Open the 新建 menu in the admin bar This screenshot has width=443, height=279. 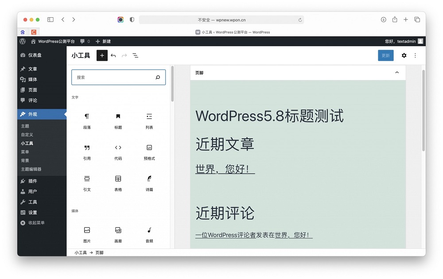[102, 41]
